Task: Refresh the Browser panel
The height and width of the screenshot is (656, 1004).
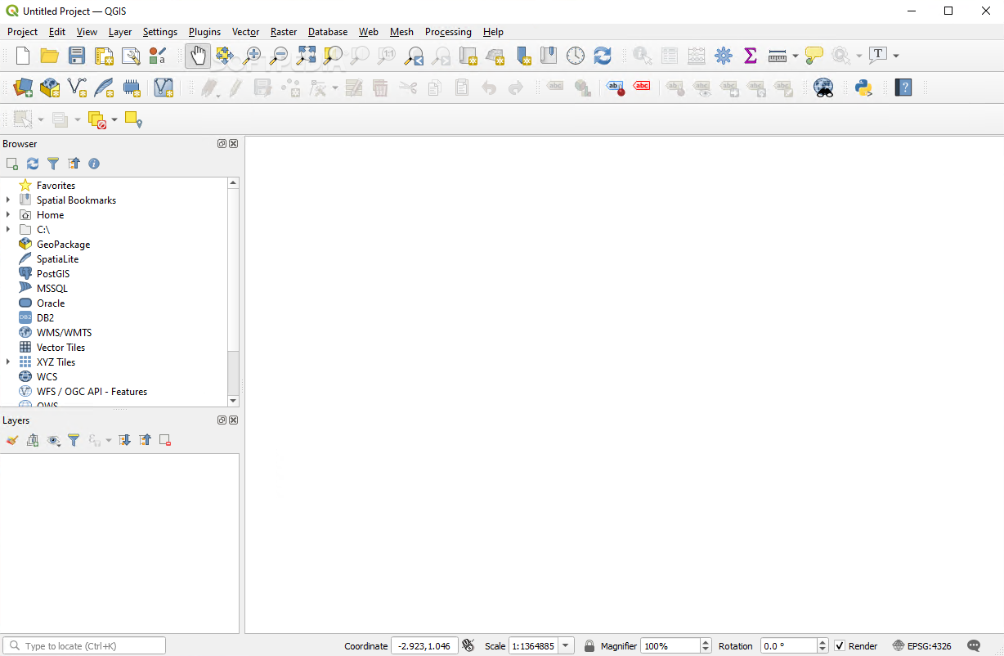Action: click(33, 164)
